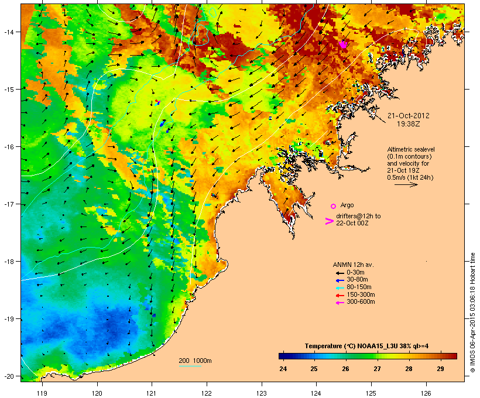
Task: Click the longitude axis label 124
Action: 316,393
